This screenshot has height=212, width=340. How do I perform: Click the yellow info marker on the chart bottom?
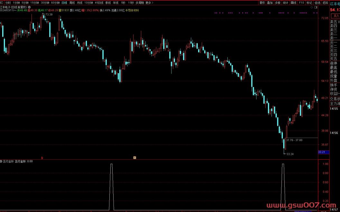click(x=135, y=157)
